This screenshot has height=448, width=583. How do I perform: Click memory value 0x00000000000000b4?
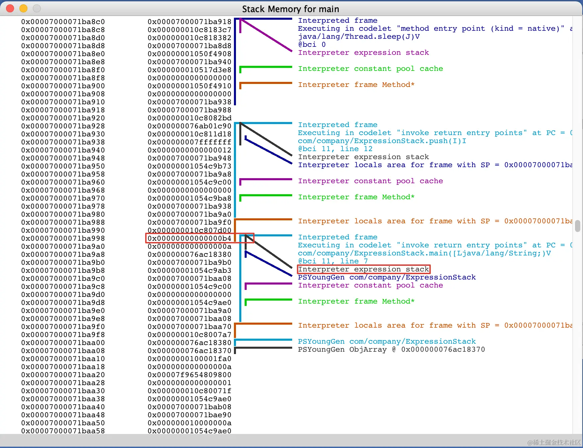pos(189,238)
